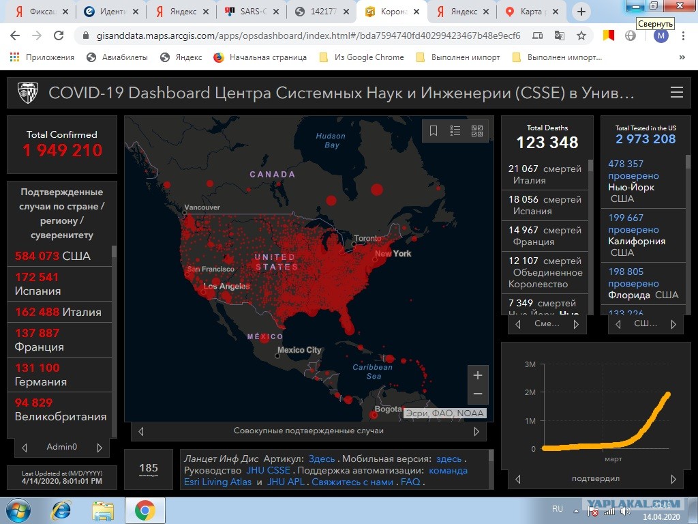Previous tested panel arrow near США…
The height and width of the screenshot is (524, 698).
tap(618, 324)
